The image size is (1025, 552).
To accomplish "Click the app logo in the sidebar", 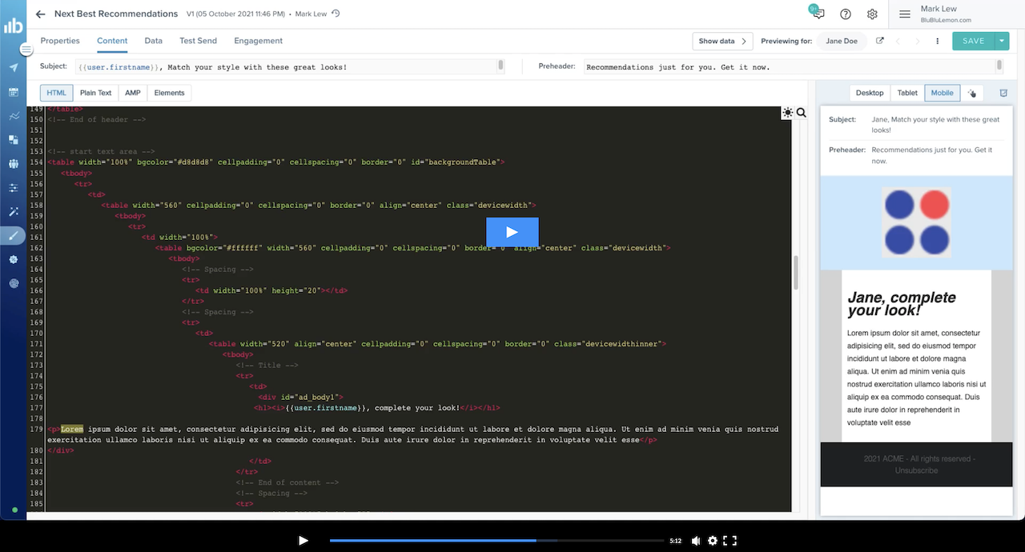I will (x=13, y=26).
